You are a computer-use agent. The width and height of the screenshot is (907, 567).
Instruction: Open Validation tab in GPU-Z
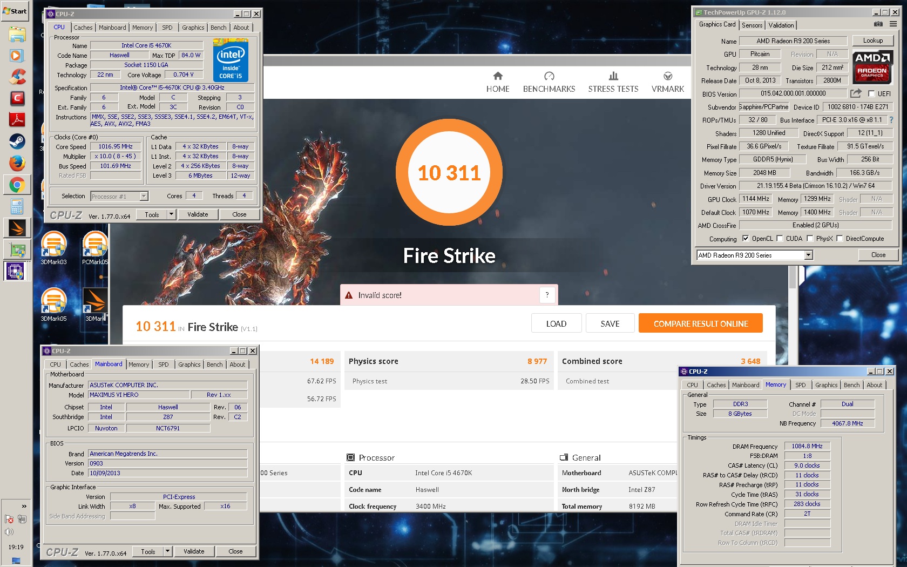781,25
